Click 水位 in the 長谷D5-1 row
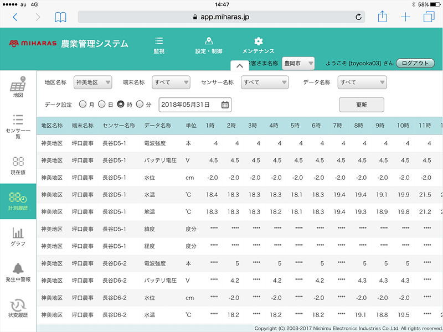Viewport: 443px width, 332px height. [150, 178]
